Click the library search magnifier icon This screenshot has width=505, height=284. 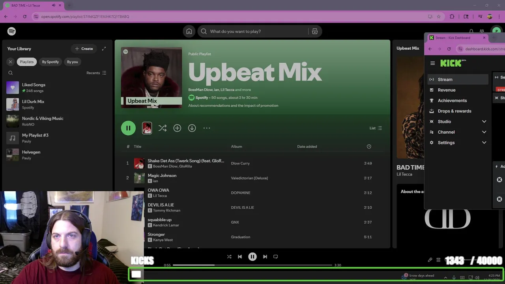tap(11, 73)
